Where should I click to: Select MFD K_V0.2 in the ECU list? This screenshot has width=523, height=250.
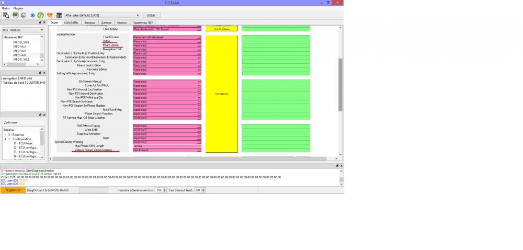coord(21,59)
